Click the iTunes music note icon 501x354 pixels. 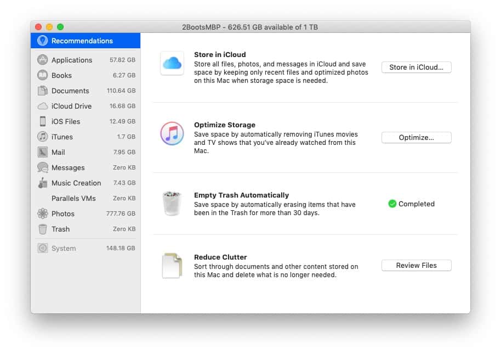click(172, 133)
